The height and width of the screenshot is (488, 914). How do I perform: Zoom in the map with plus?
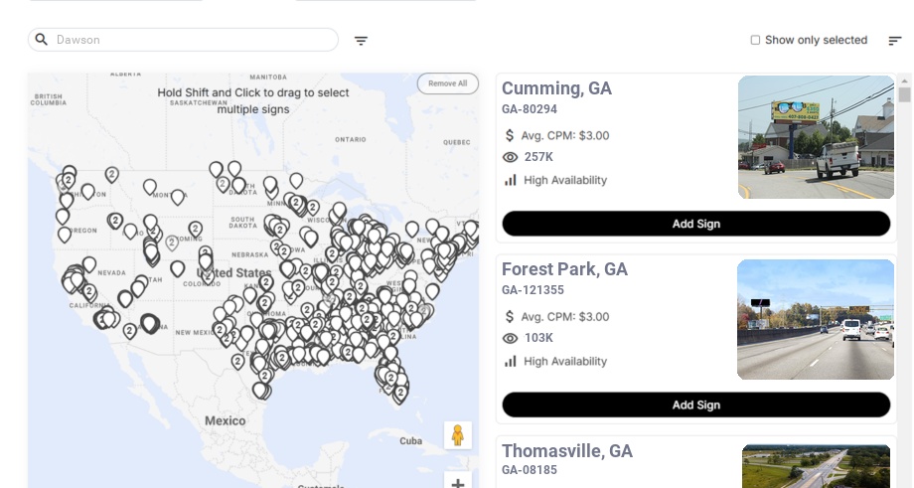(x=458, y=483)
